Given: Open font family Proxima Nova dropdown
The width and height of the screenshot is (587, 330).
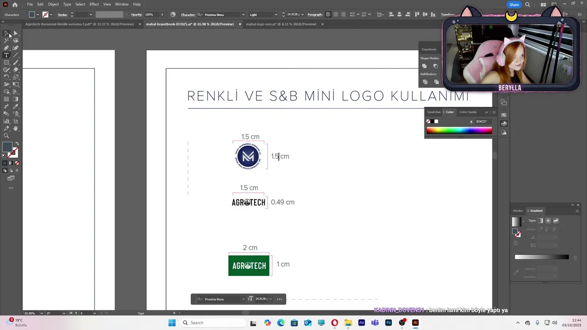Looking at the screenshot, I should pyautogui.click(x=243, y=15).
